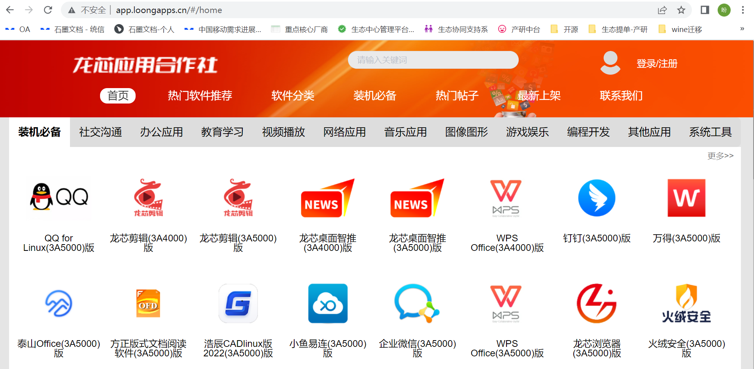Select the 游戏娱乐 category tab
Viewport: 754px width, 369px height.
(x=527, y=132)
